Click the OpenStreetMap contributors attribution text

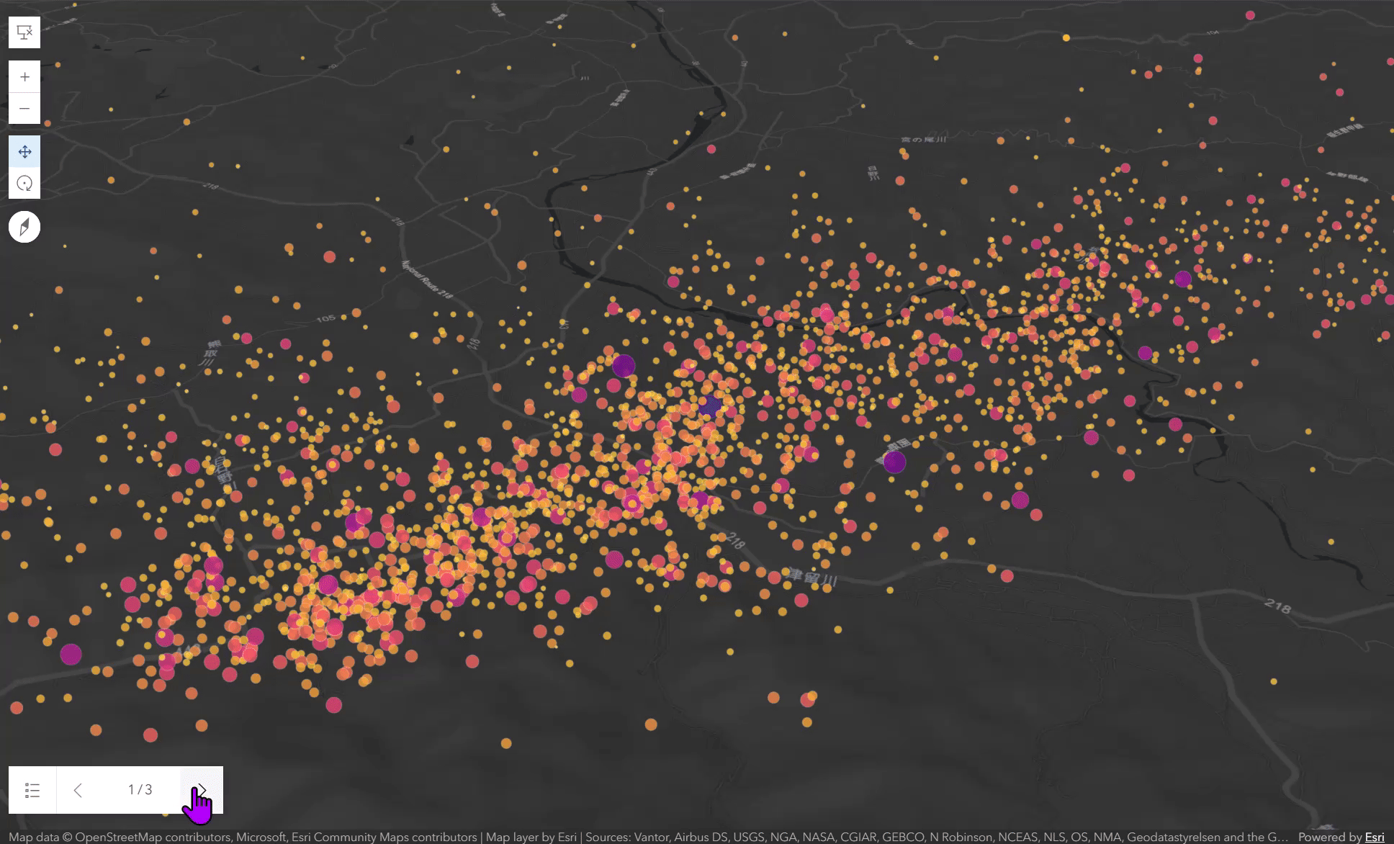pos(153,837)
